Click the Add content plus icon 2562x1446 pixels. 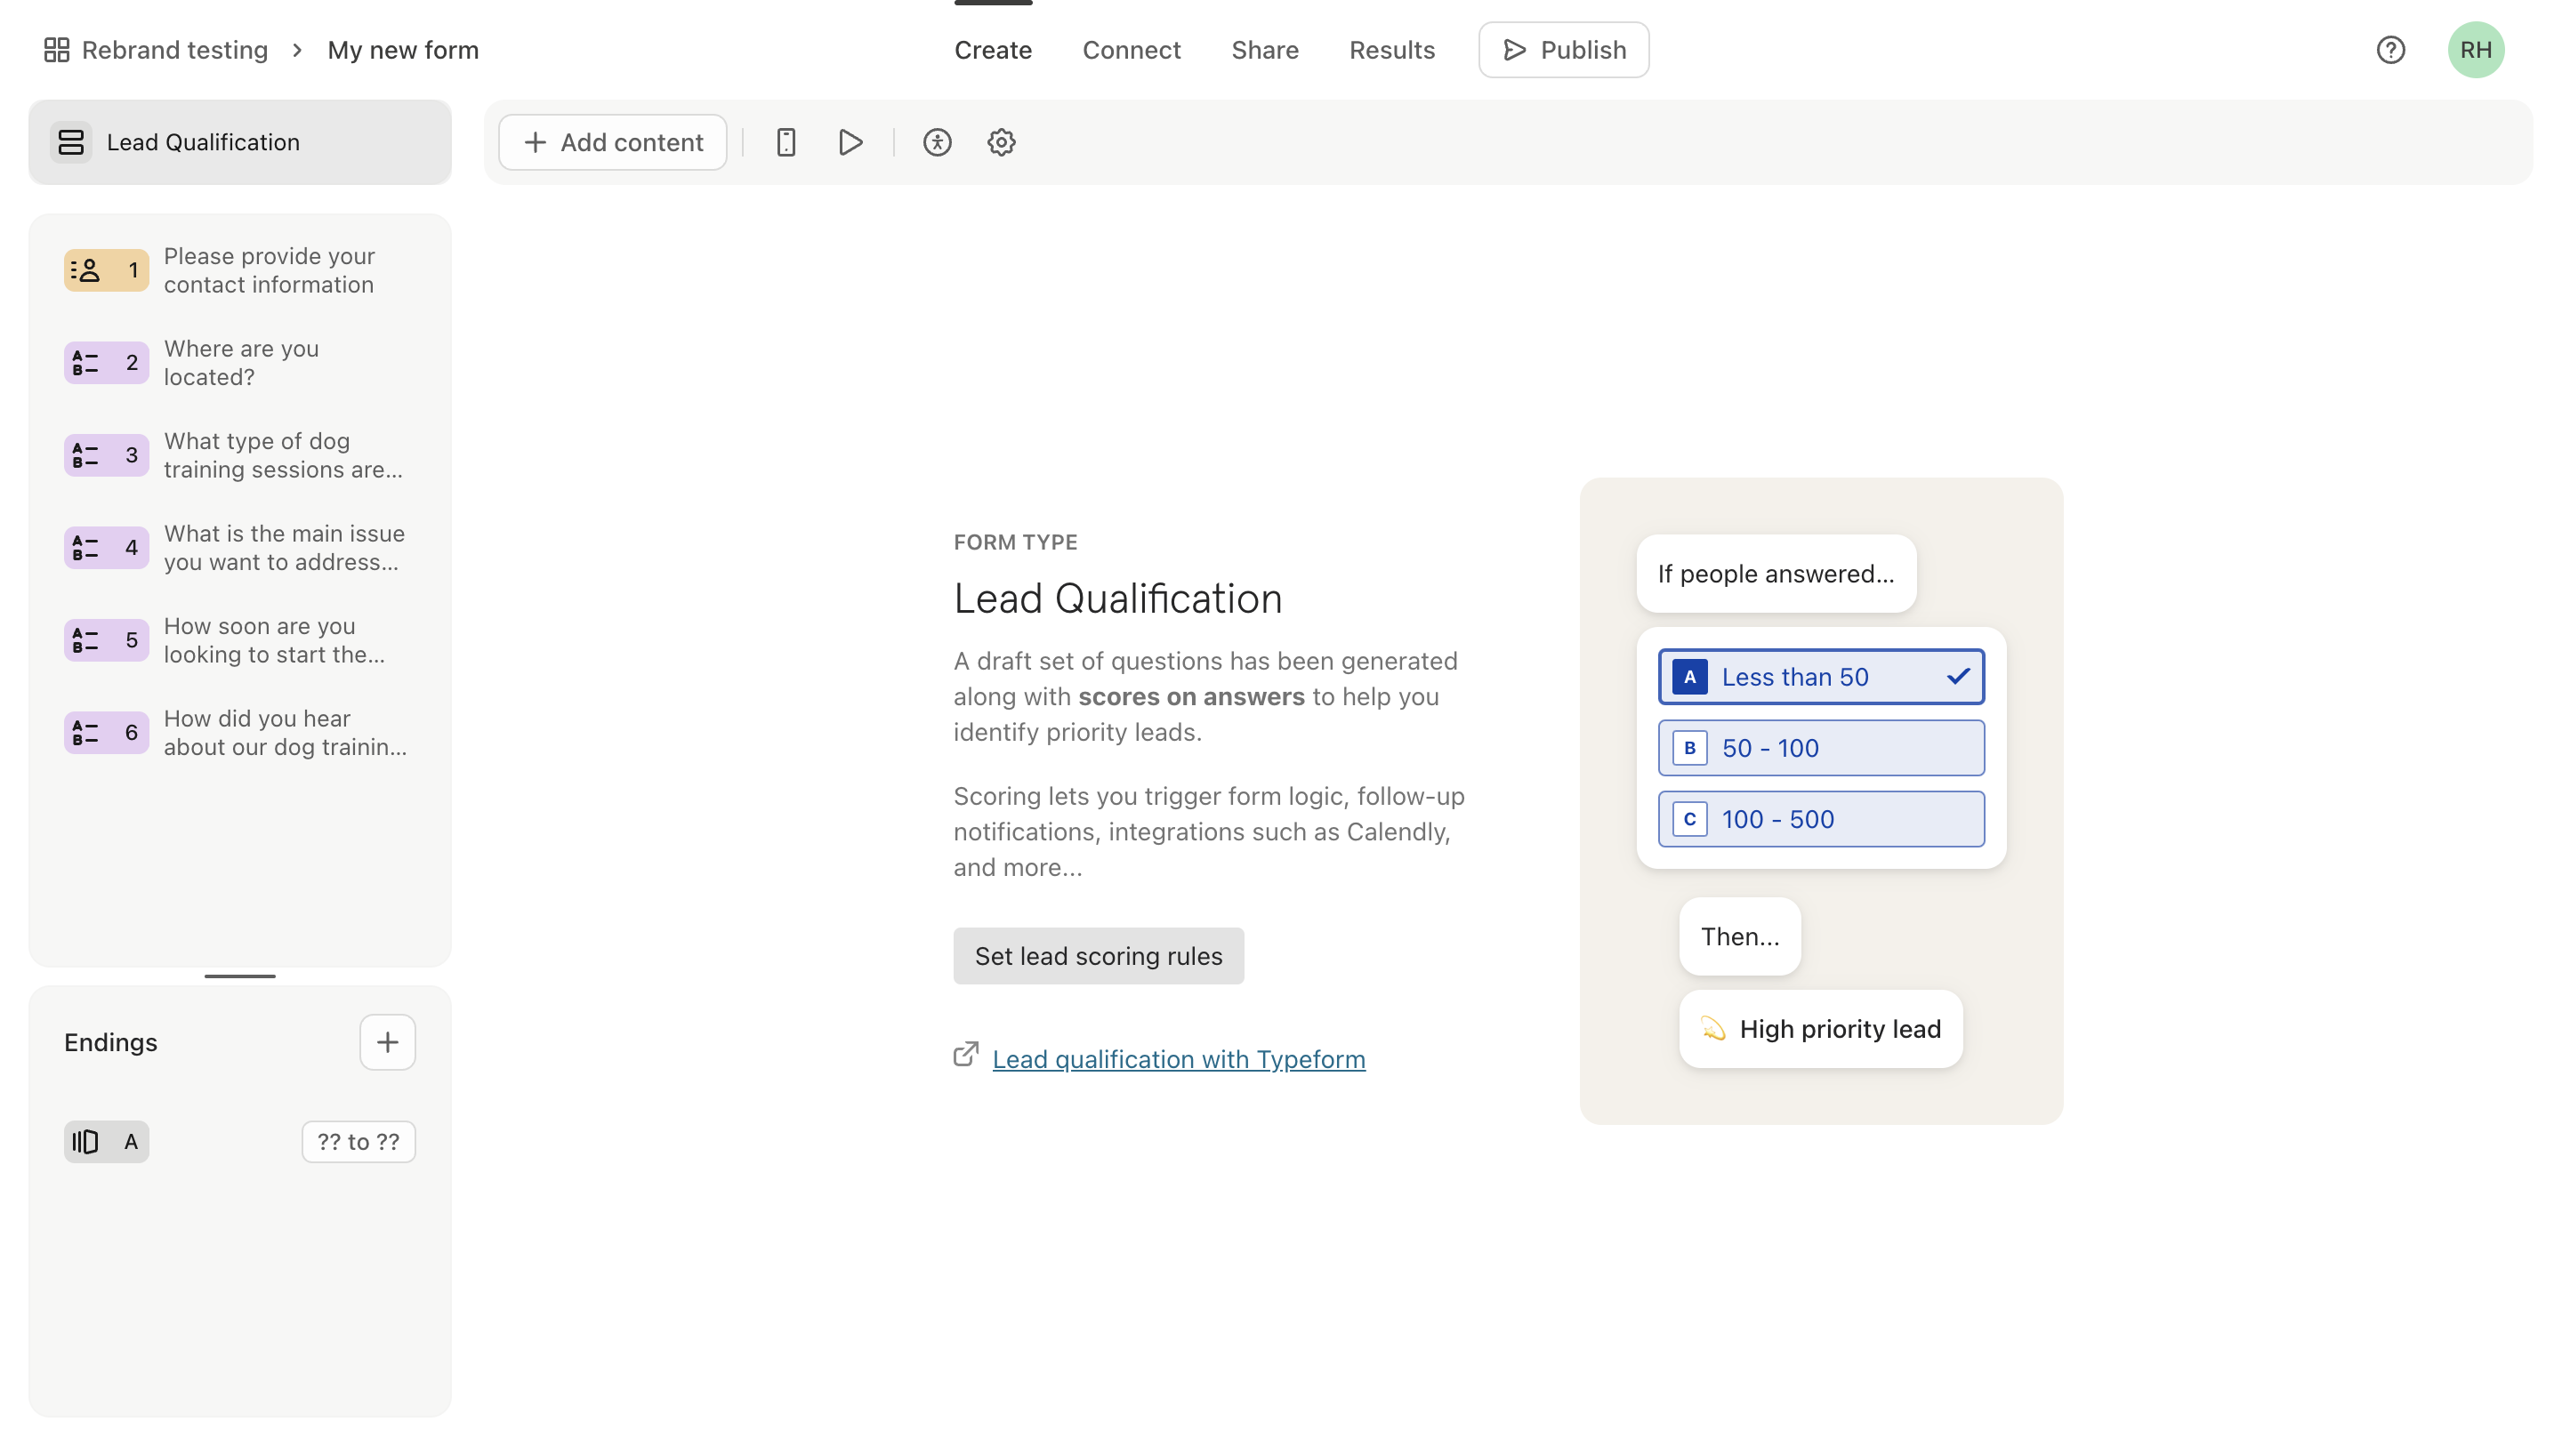[x=535, y=142]
